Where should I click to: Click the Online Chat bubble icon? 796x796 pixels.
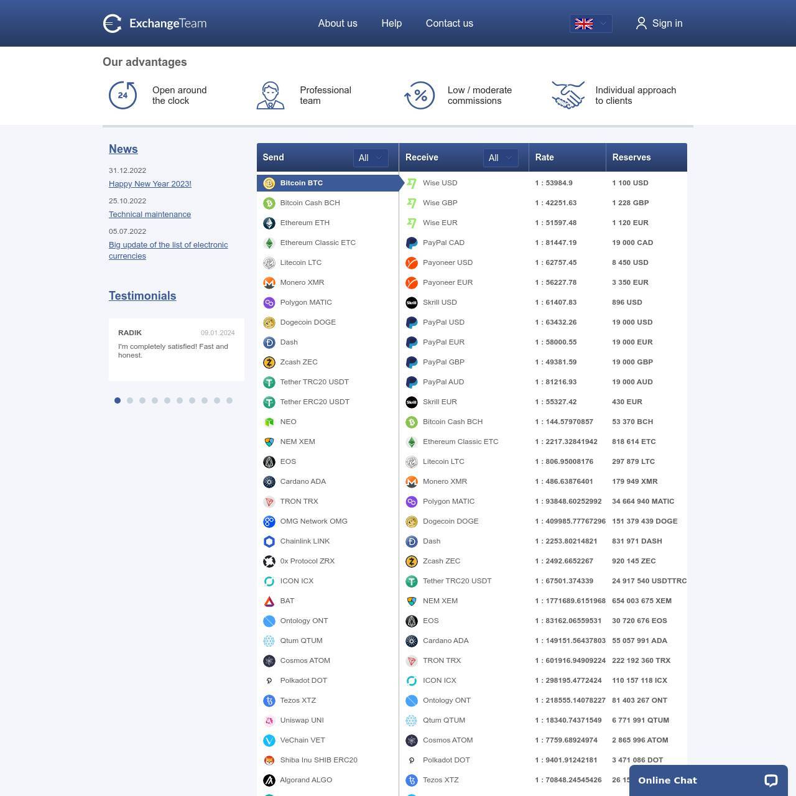point(771,780)
